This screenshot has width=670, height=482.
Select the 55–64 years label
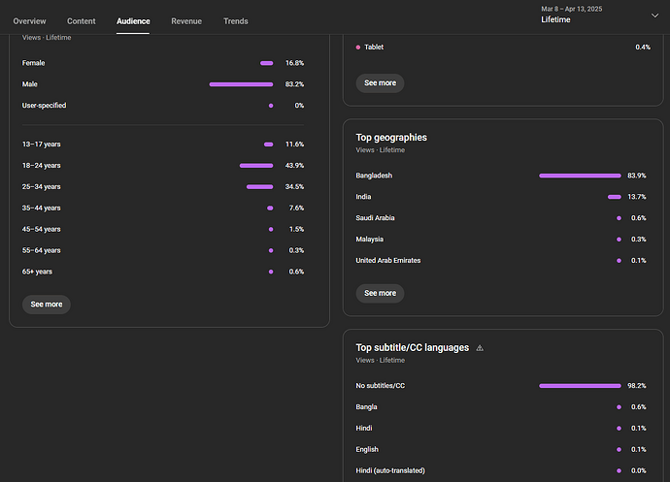click(x=41, y=250)
